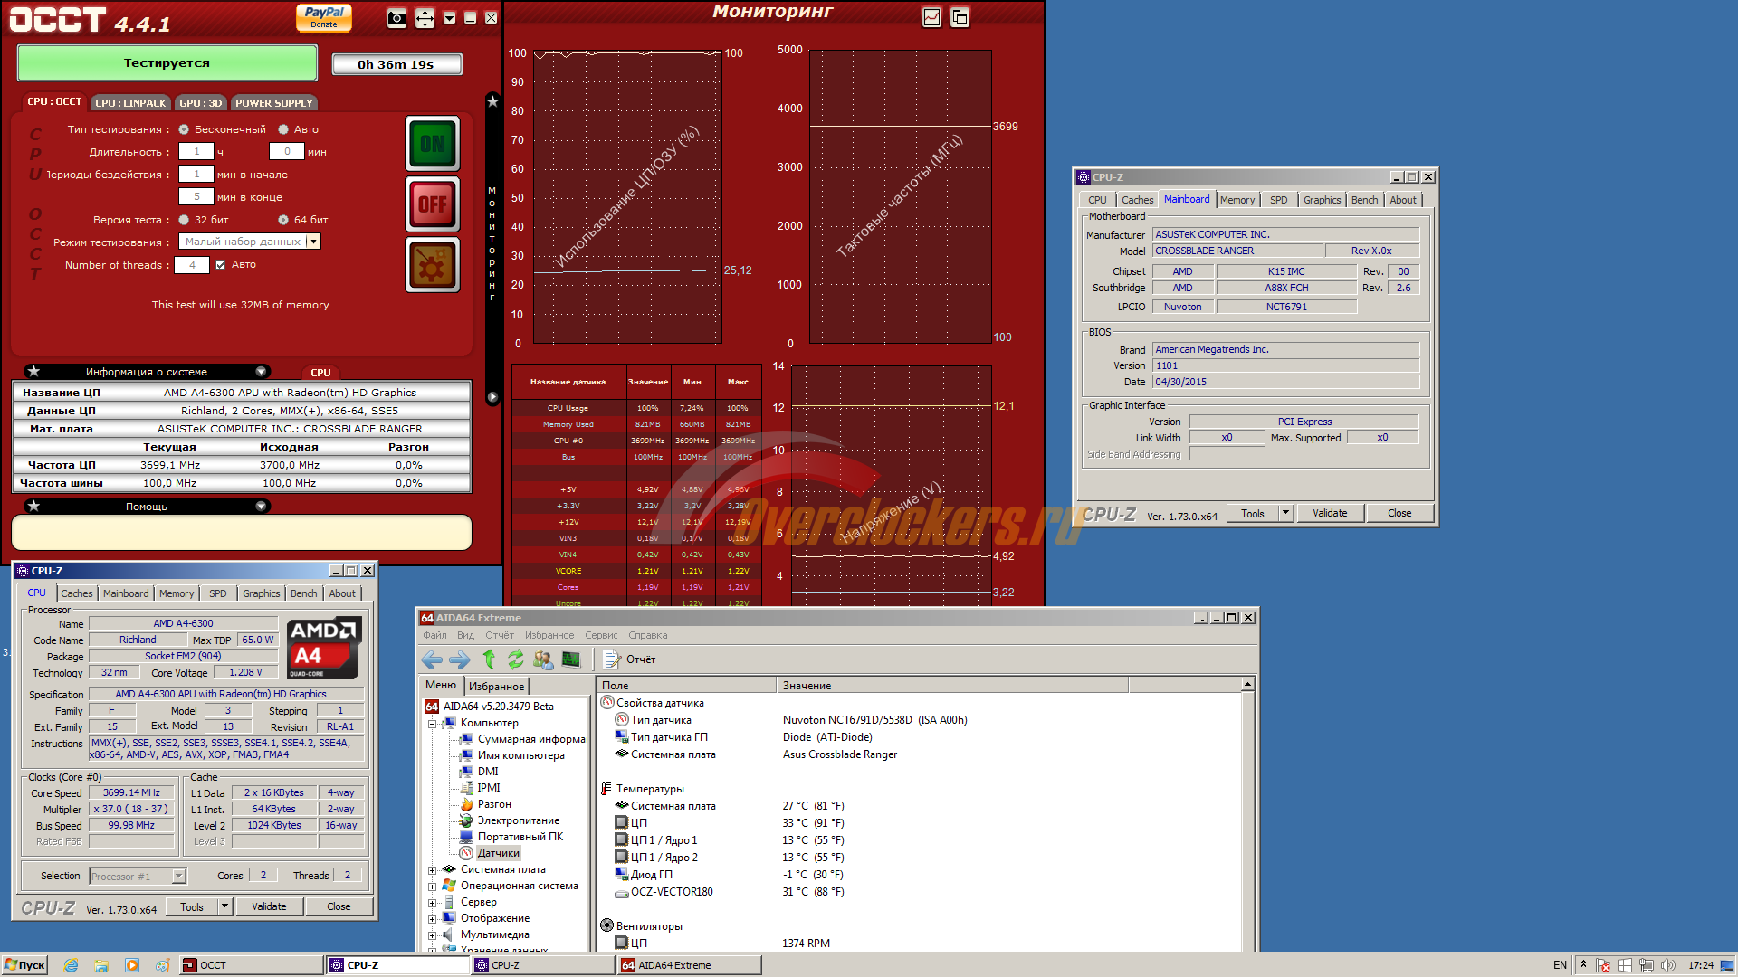Open OCCT settings gear button
Image resolution: width=1738 pixels, height=977 pixels.
(433, 265)
